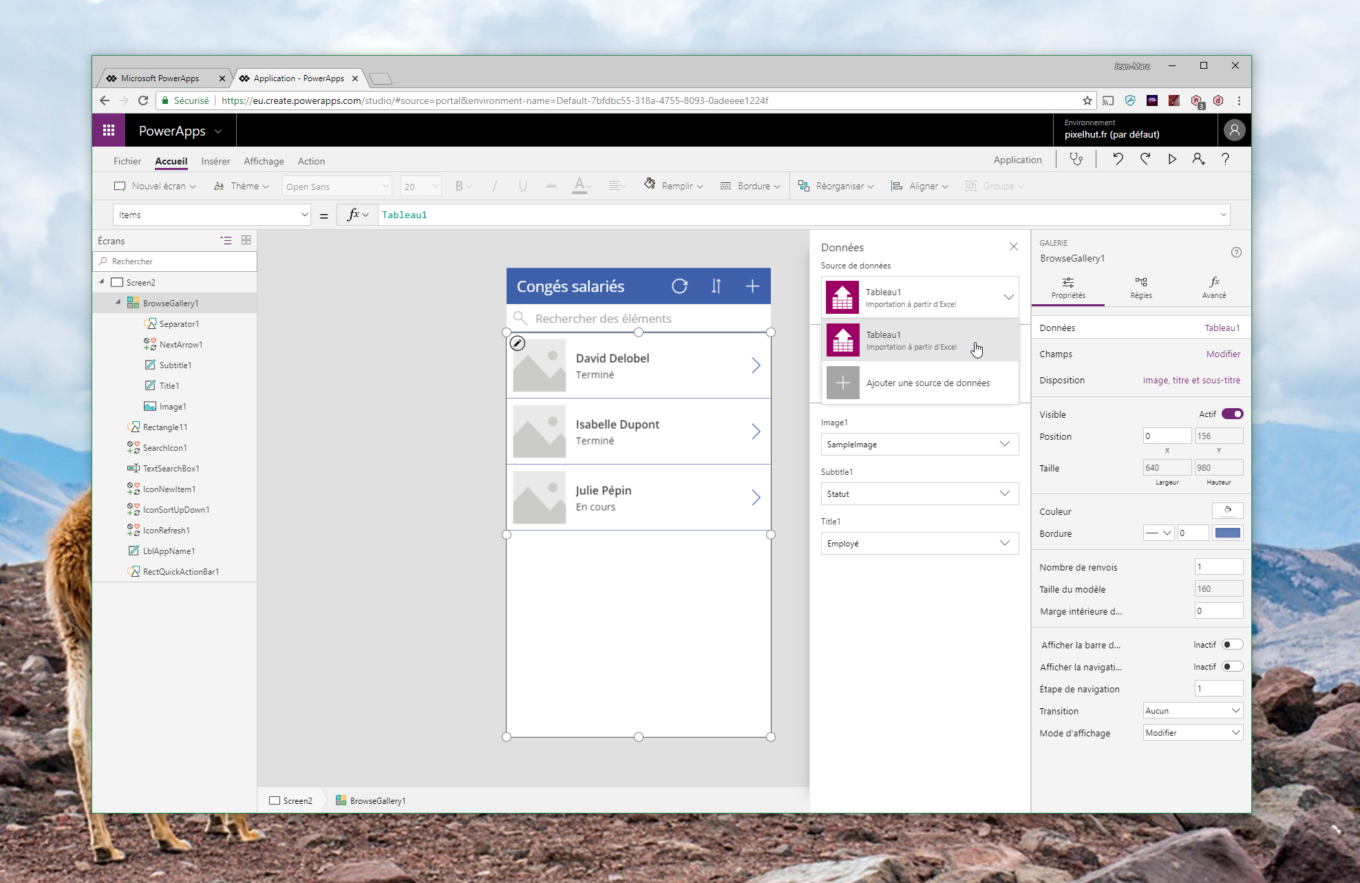
Task: Click the Screen2 breadcrumb at bottom
Action: (290, 800)
